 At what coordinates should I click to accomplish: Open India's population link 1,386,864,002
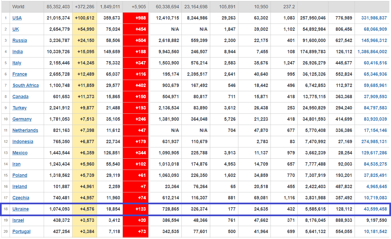pyautogui.click(x=372, y=52)
